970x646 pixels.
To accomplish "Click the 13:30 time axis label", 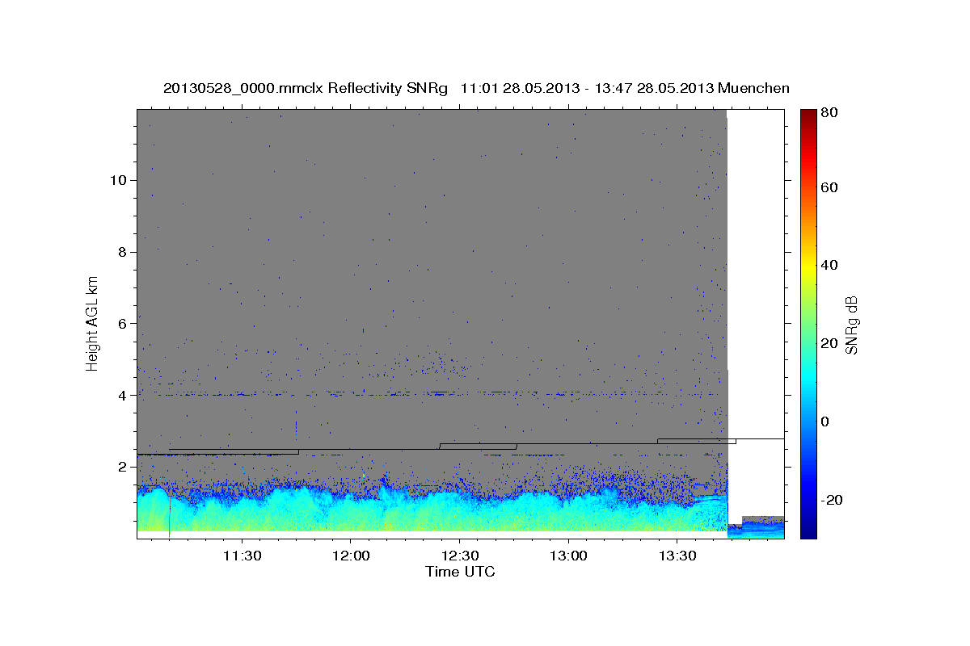I will (677, 556).
